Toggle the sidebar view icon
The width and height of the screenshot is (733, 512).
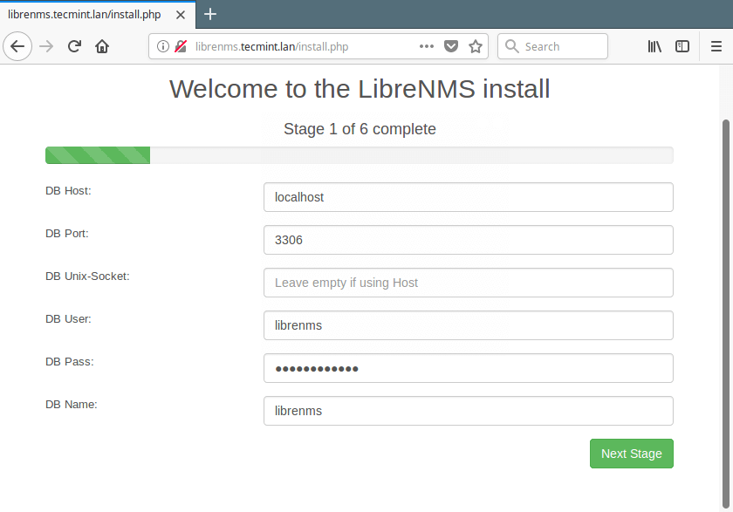click(682, 46)
